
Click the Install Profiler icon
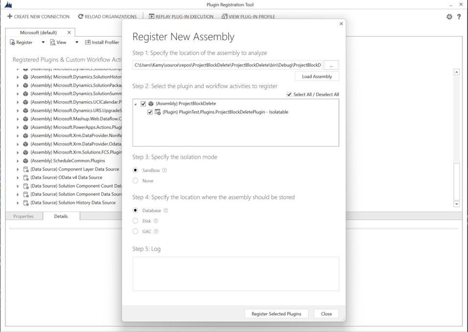click(x=88, y=43)
